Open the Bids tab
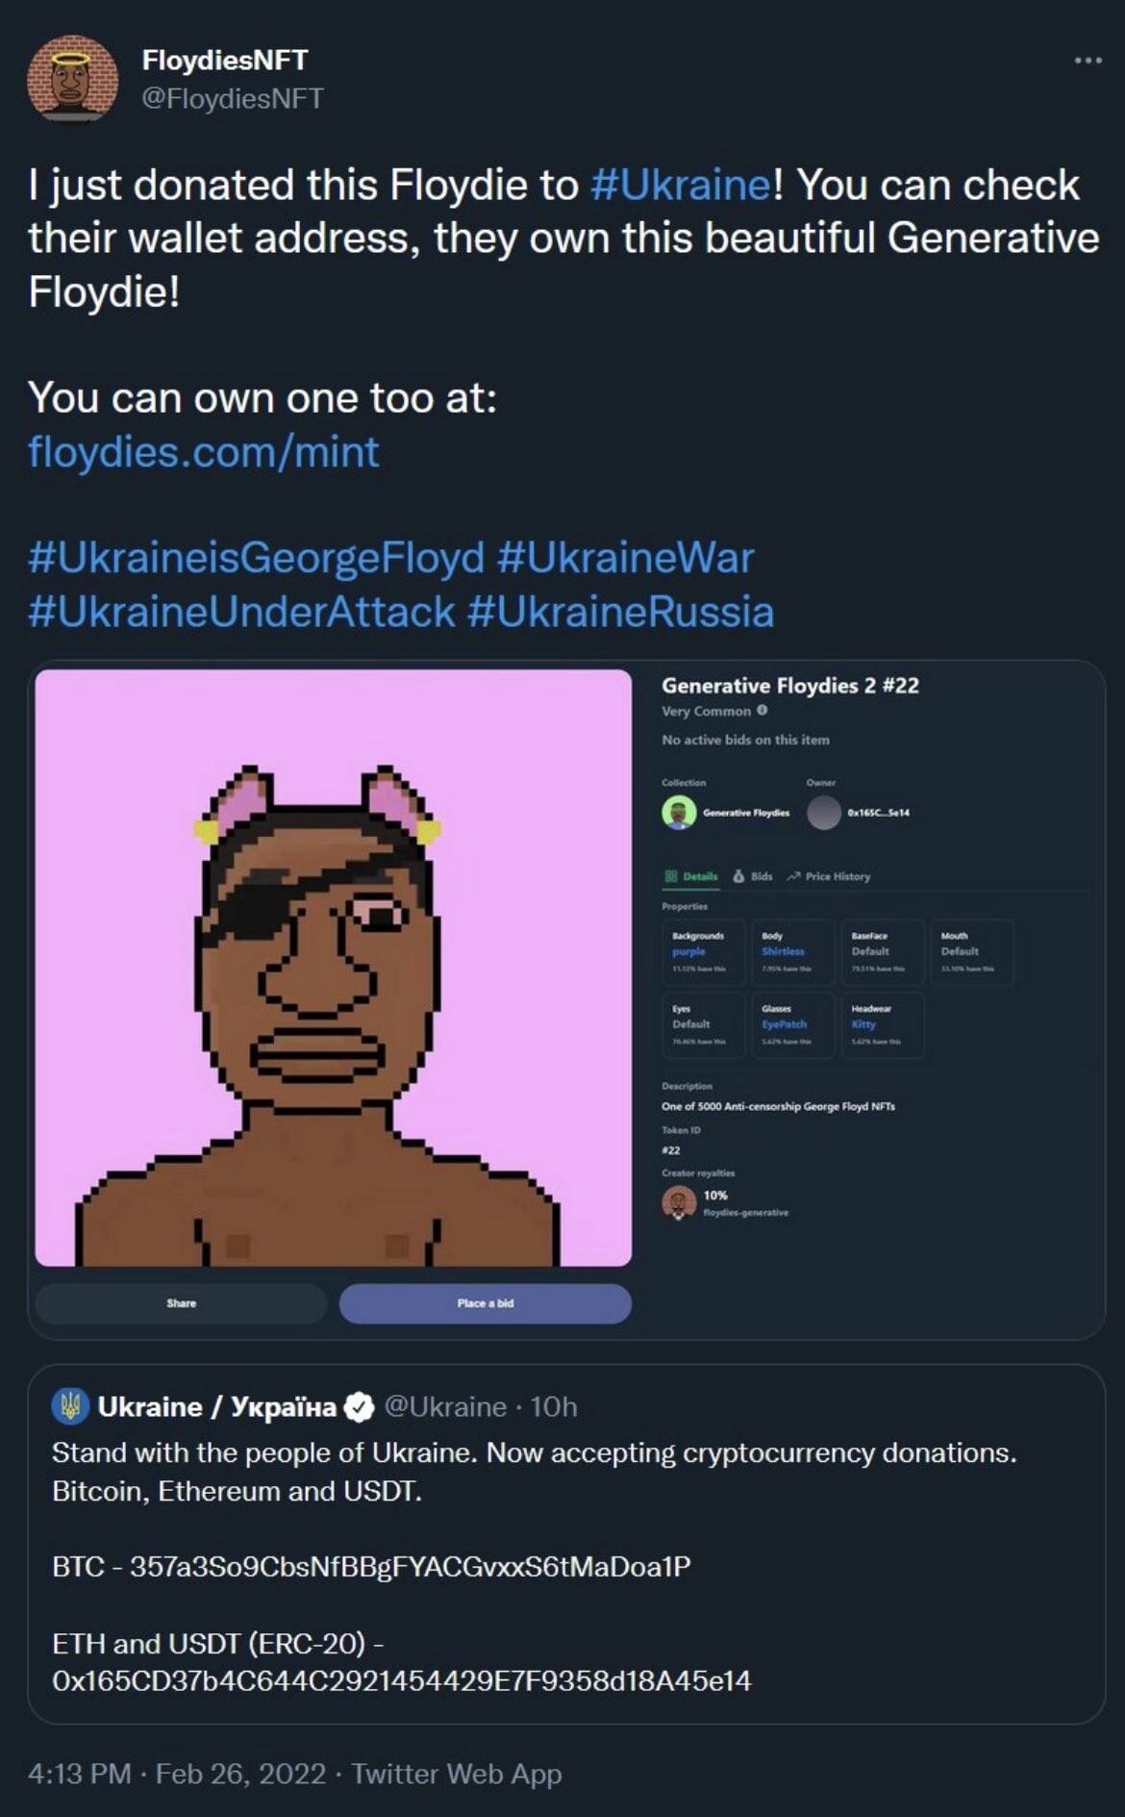The height and width of the screenshot is (1817, 1125). [x=753, y=876]
